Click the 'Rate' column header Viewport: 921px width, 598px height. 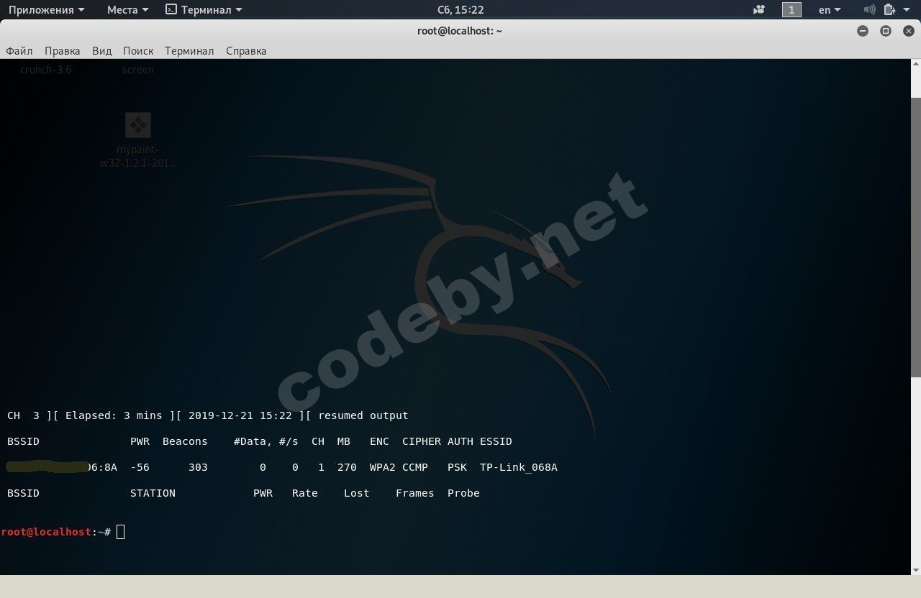tap(305, 493)
